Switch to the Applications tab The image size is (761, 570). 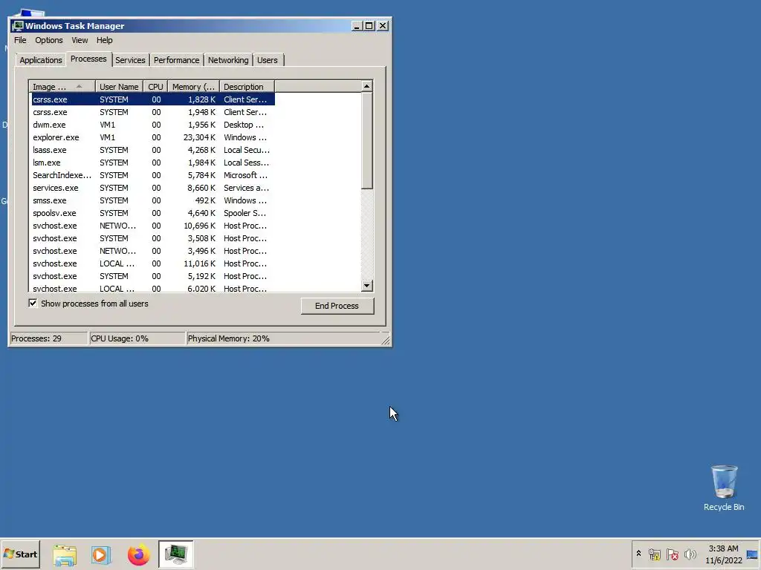click(x=41, y=60)
